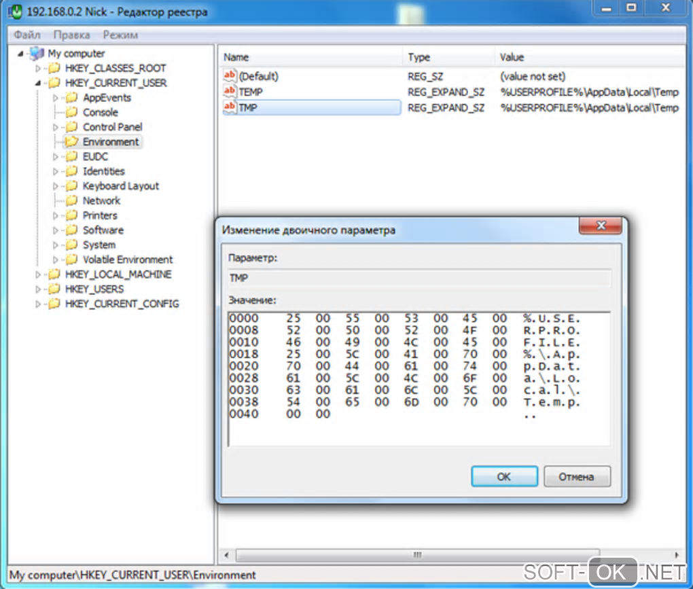The height and width of the screenshot is (589, 693).
Task: Click inside the hex Значение editor
Action: point(419,379)
